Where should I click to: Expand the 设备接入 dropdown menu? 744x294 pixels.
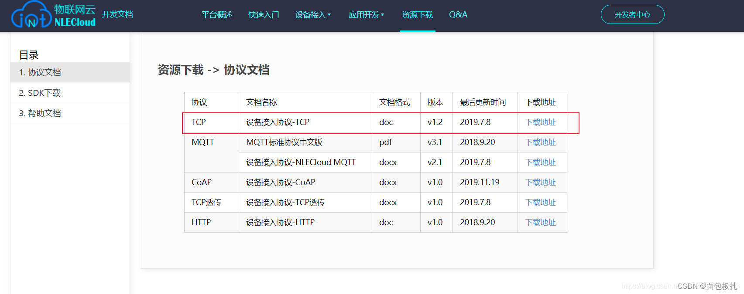tap(313, 15)
